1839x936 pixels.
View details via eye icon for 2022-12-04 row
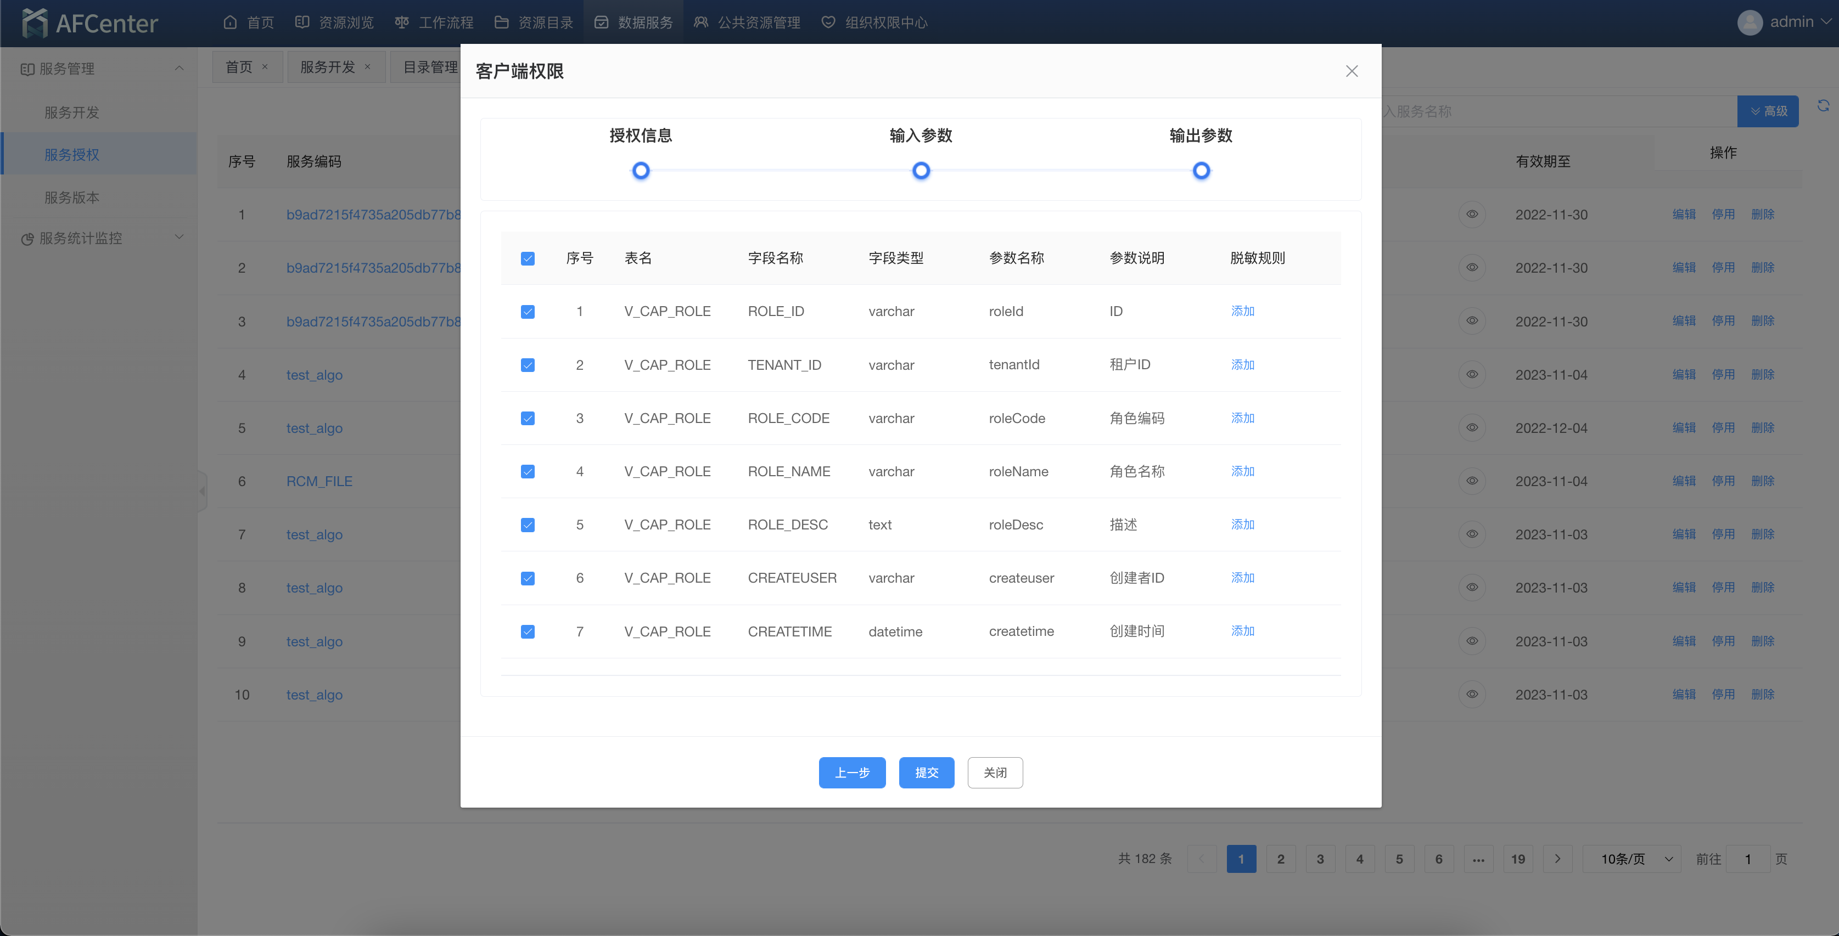1472,427
